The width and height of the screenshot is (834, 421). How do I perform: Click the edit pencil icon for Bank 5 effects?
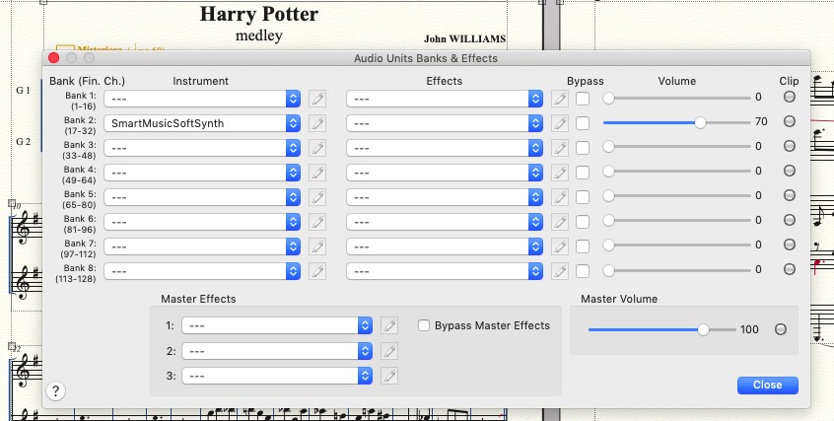click(559, 196)
